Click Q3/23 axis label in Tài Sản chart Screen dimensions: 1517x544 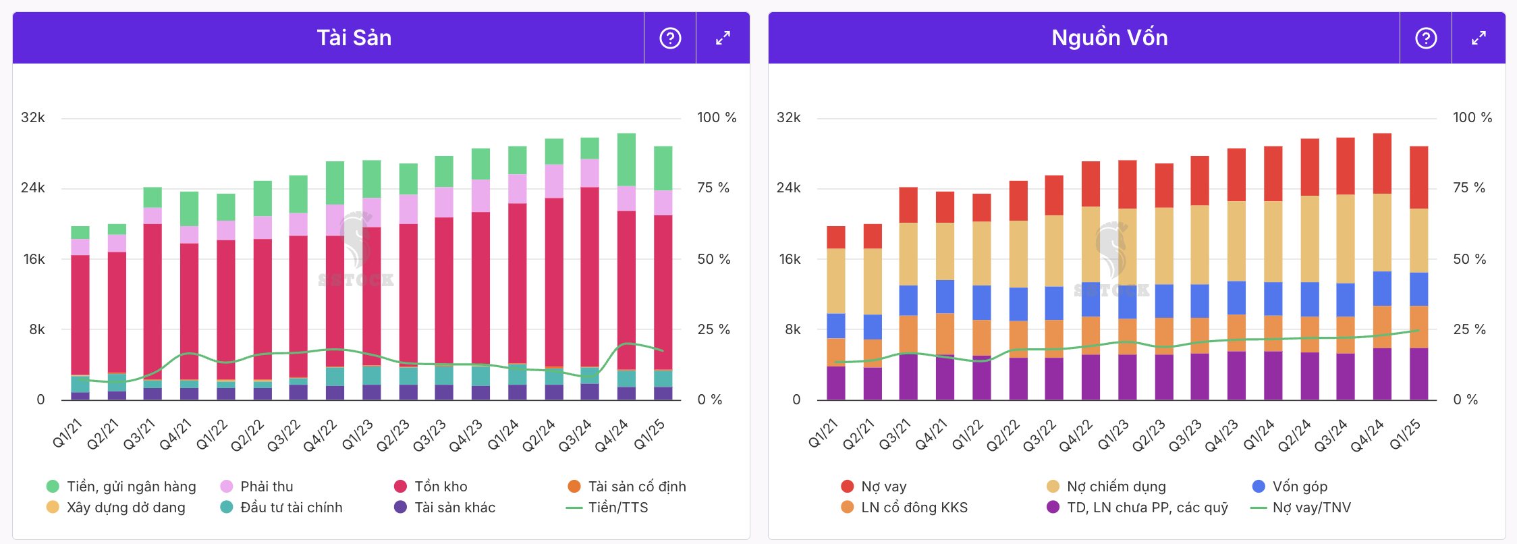click(x=429, y=435)
